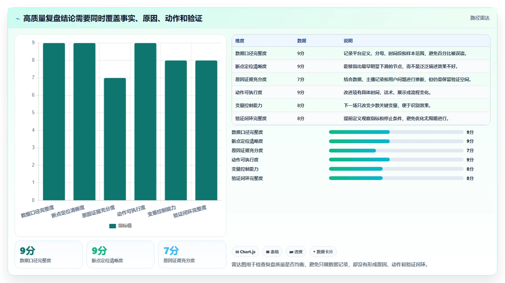Image resolution: width=505 pixels, height=283 pixels.
Task: Click description starting 能够指出最早明显下滑
Action: point(401,67)
